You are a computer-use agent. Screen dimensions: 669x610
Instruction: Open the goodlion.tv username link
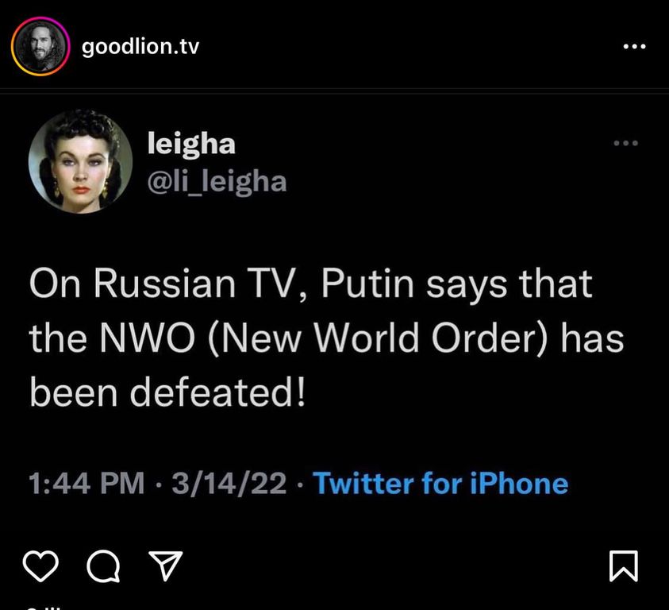tap(140, 47)
